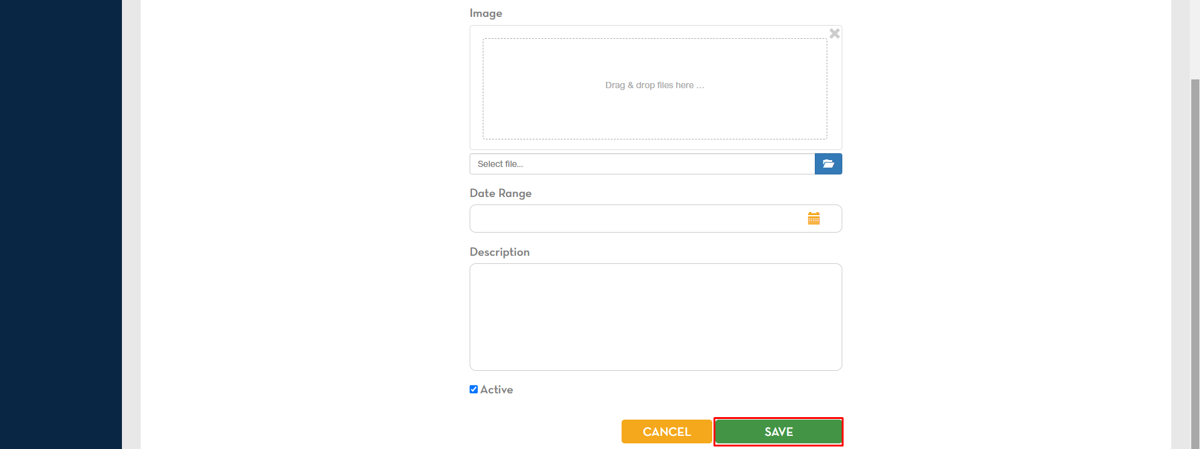Toggle the Active checkbox

473,389
